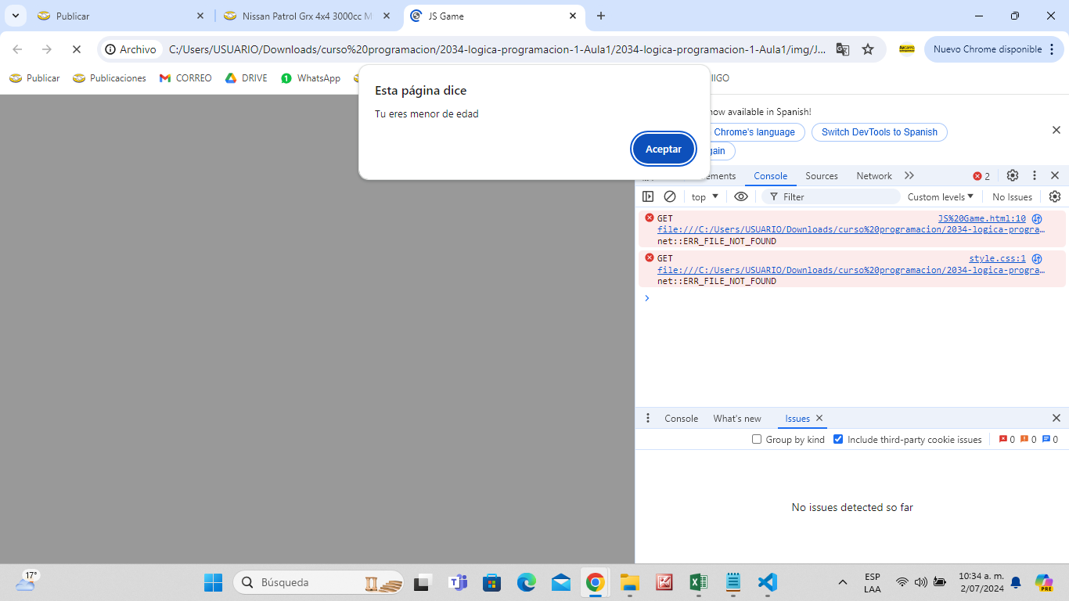Click the No Issues indicator
1069x601 pixels.
click(1012, 197)
